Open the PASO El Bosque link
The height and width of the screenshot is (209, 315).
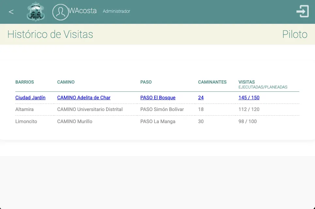[x=158, y=98]
